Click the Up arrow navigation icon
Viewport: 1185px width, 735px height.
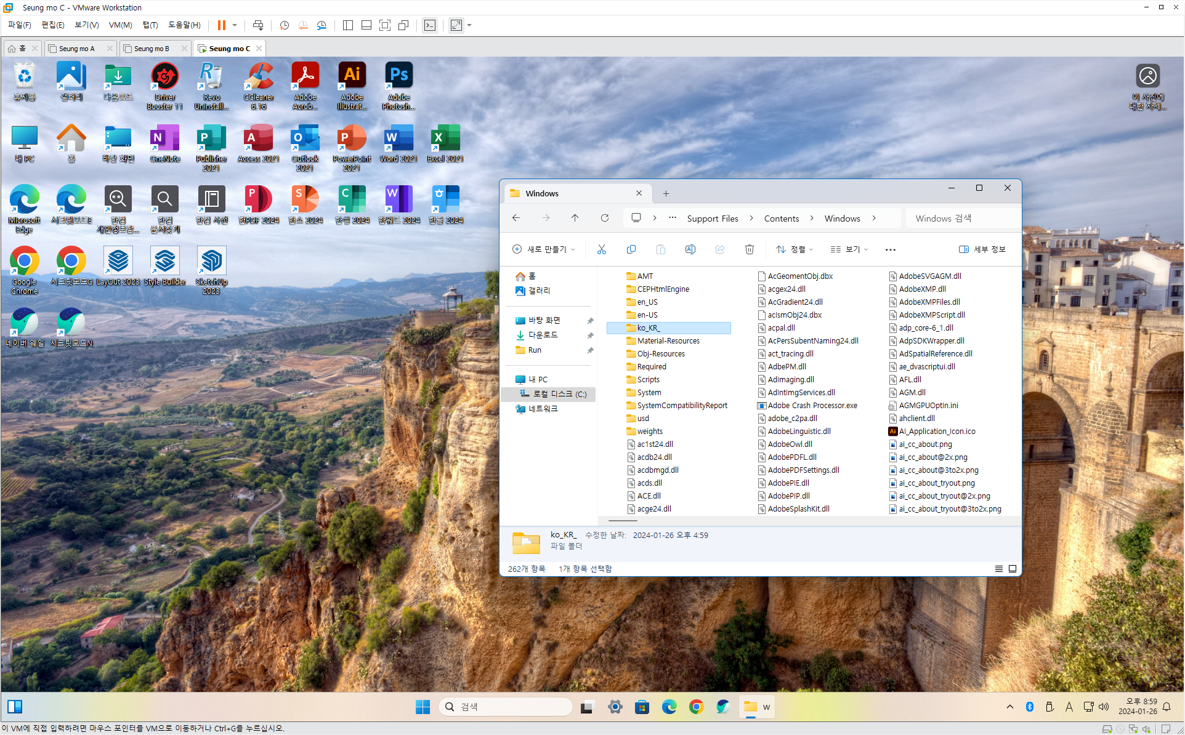(x=575, y=218)
